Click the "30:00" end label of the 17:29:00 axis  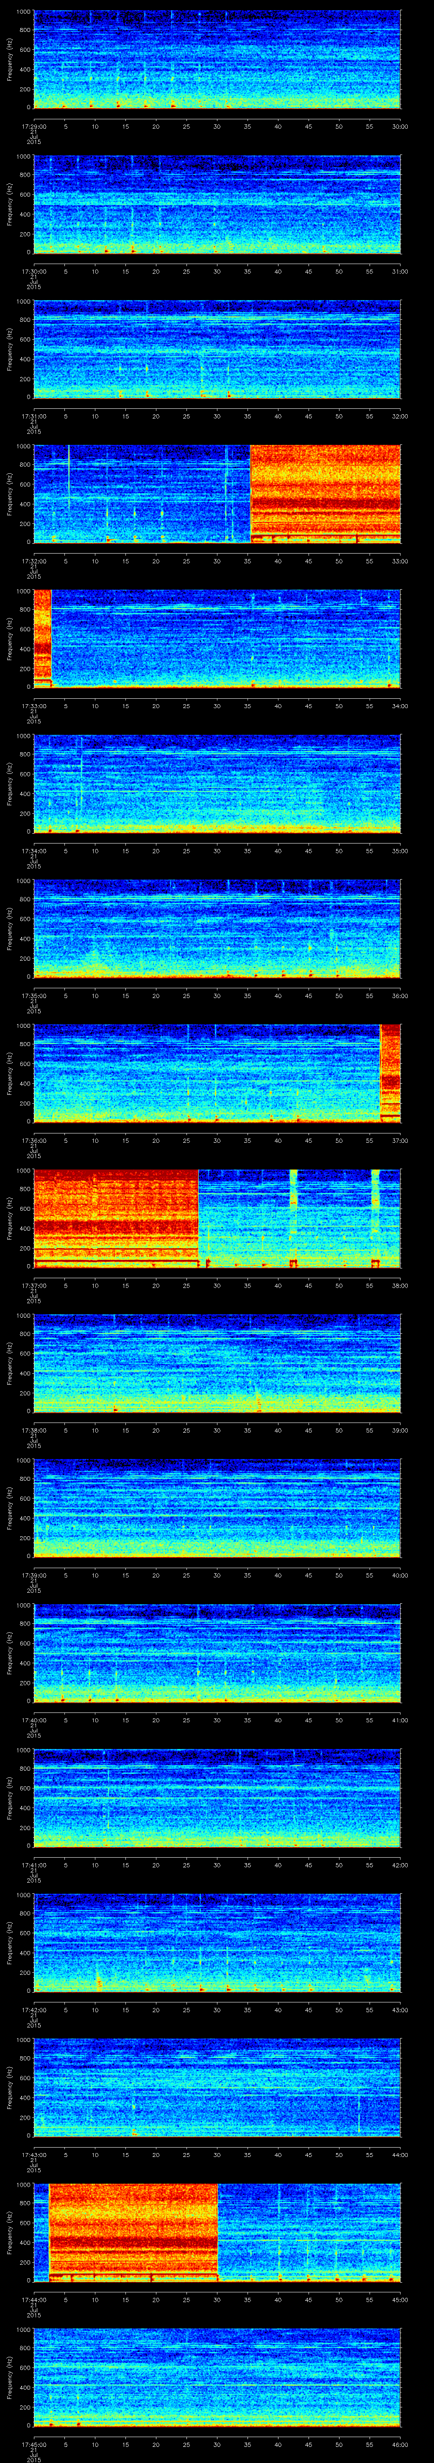(x=400, y=126)
